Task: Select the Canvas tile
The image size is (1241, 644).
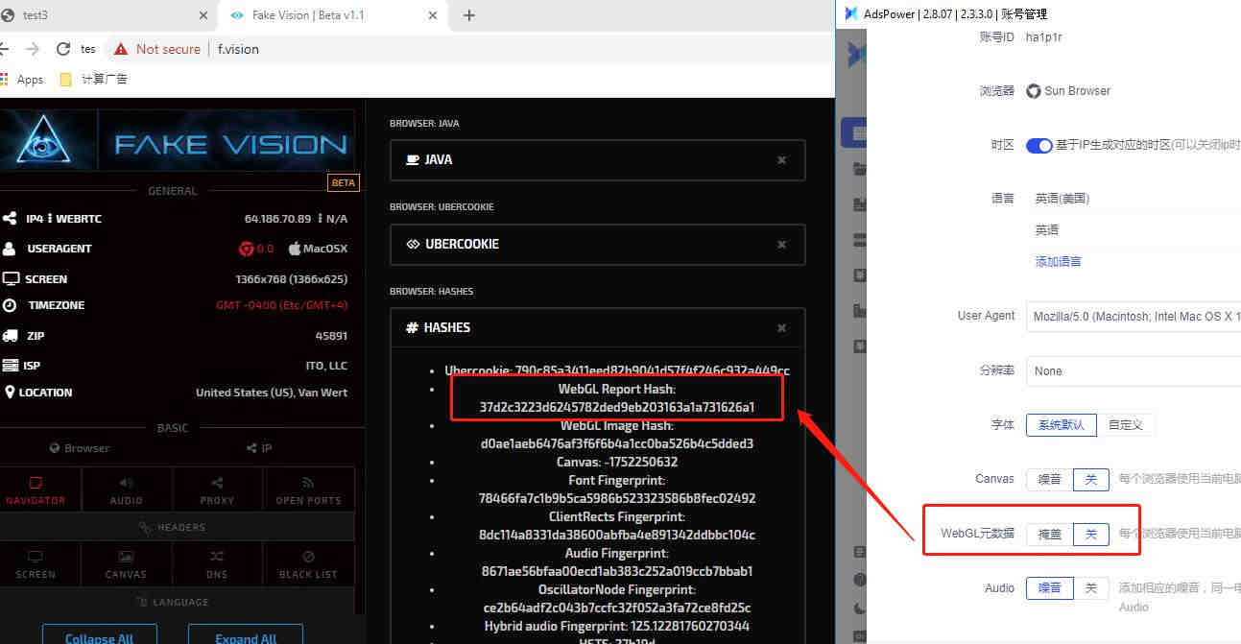Action: coord(126,563)
